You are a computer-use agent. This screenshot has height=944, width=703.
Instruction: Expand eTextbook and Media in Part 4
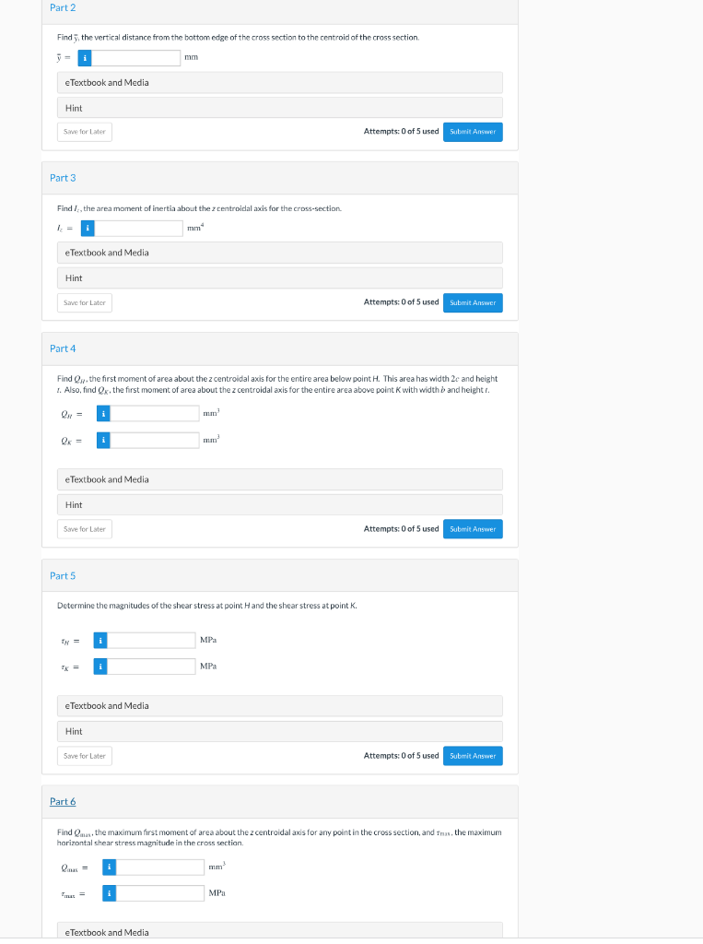(280, 479)
